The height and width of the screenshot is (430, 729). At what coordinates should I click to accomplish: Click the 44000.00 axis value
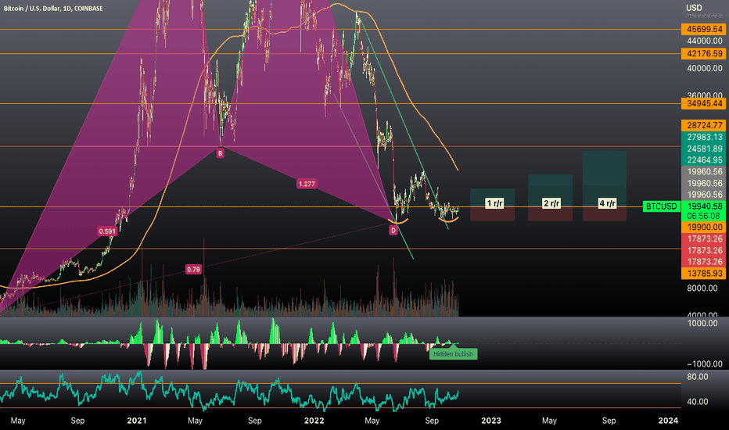click(x=705, y=41)
